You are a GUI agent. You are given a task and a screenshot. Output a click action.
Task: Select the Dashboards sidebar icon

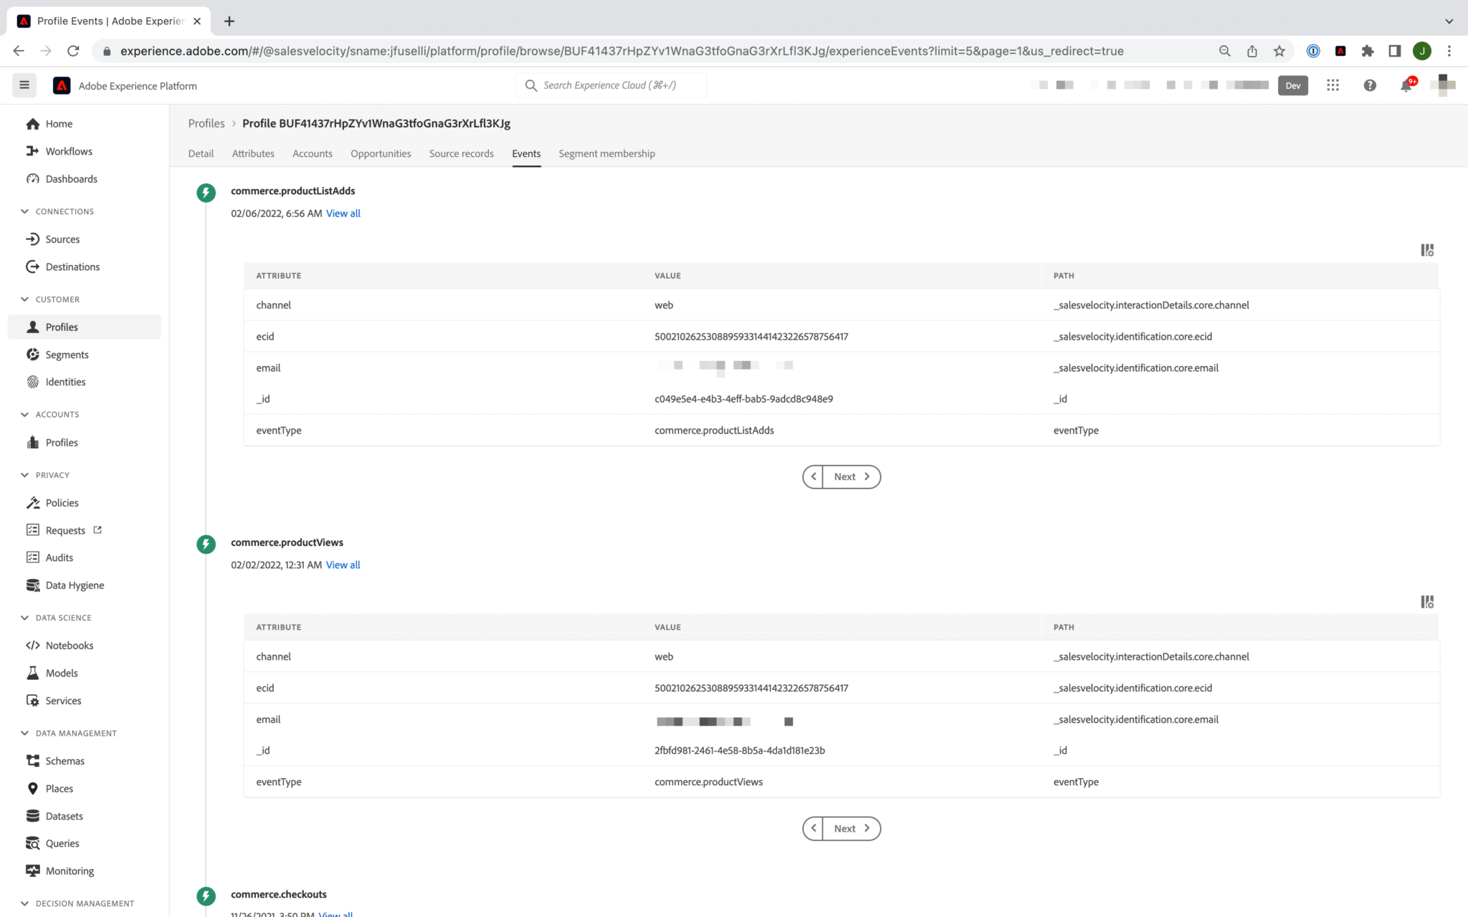pyautogui.click(x=70, y=178)
